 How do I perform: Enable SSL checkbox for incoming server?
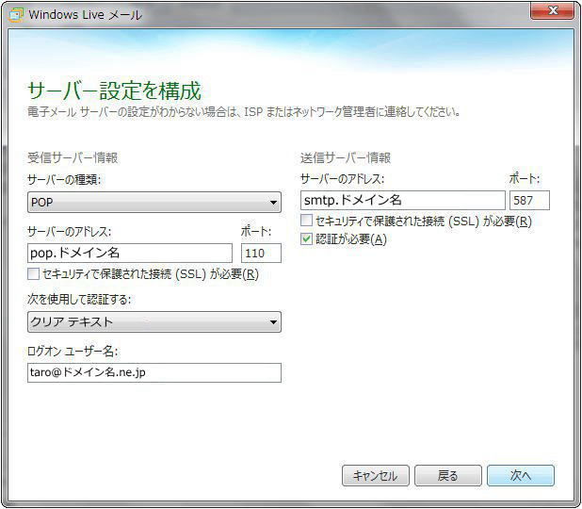point(33,274)
